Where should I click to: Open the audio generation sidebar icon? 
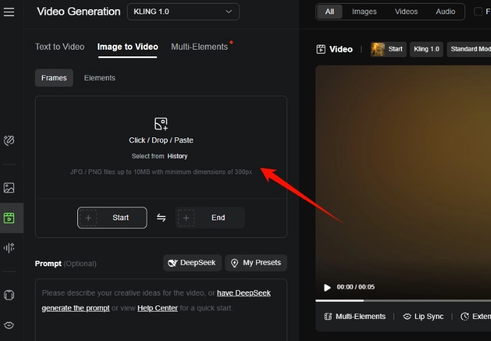tap(9, 248)
